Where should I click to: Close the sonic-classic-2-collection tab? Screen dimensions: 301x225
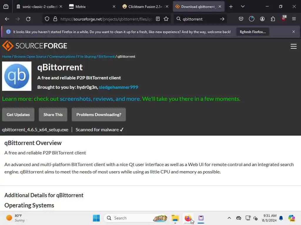click(x=61, y=6)
